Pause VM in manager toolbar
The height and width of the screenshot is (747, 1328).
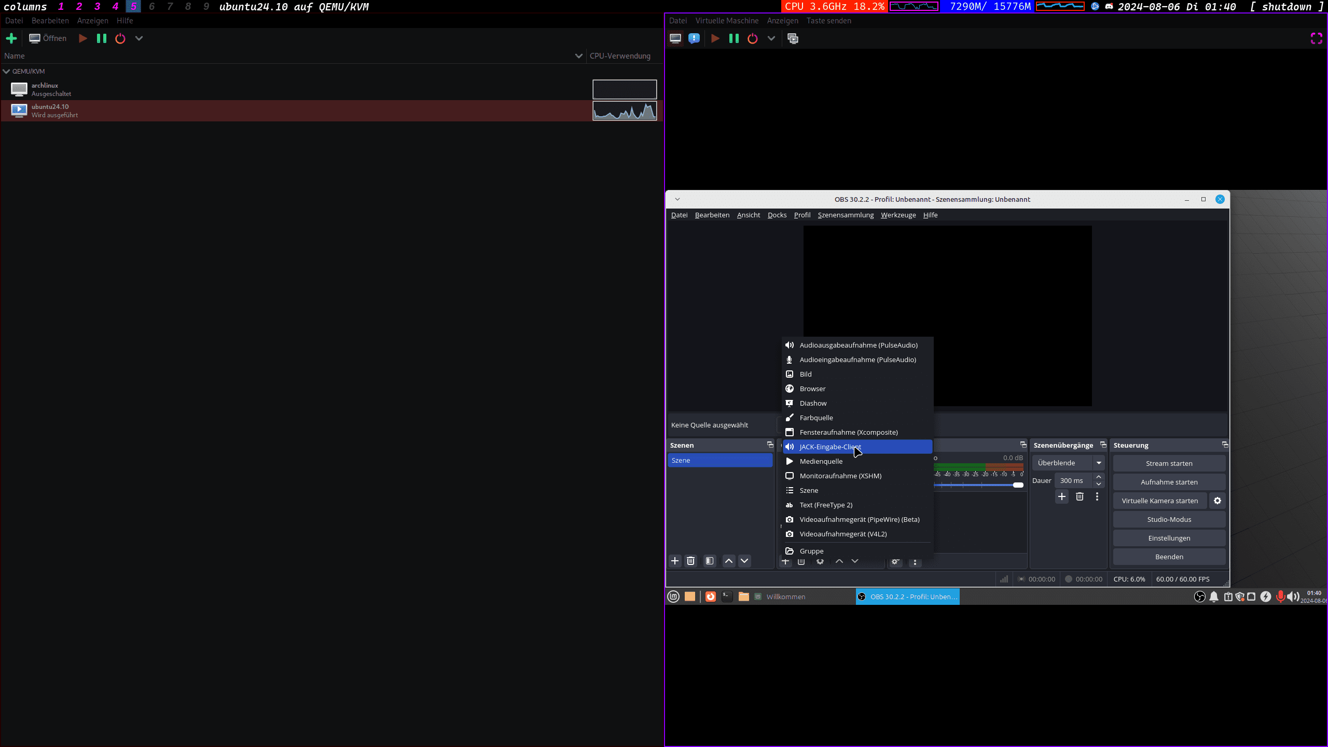click(x=102, y=38)
